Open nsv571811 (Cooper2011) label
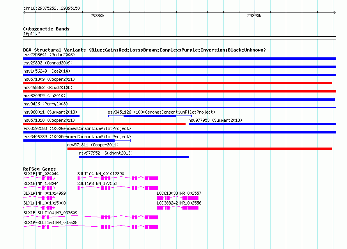 click(93, 145)
